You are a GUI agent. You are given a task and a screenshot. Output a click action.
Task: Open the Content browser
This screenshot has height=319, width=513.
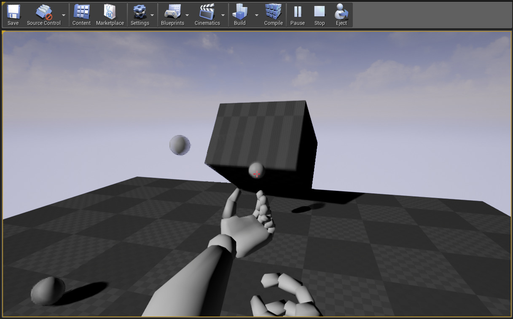pos(81,15)
